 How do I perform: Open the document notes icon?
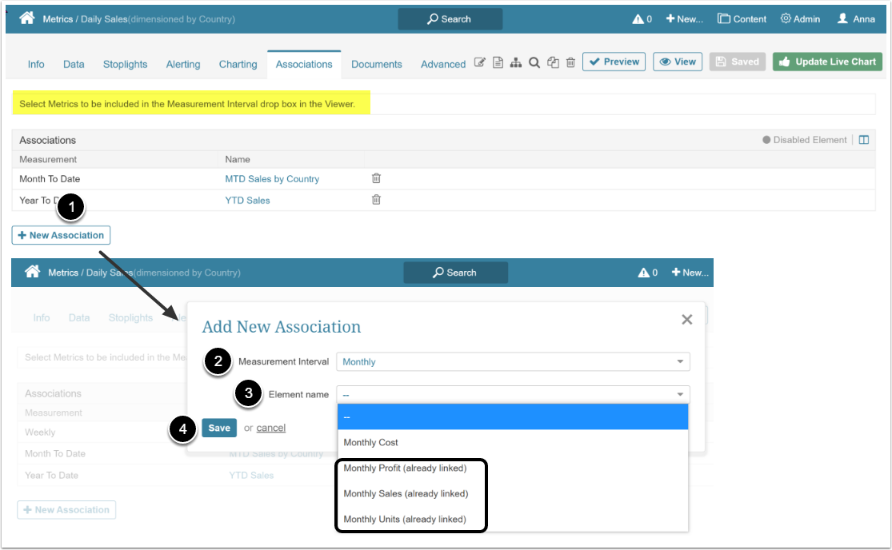pos(498,64)
